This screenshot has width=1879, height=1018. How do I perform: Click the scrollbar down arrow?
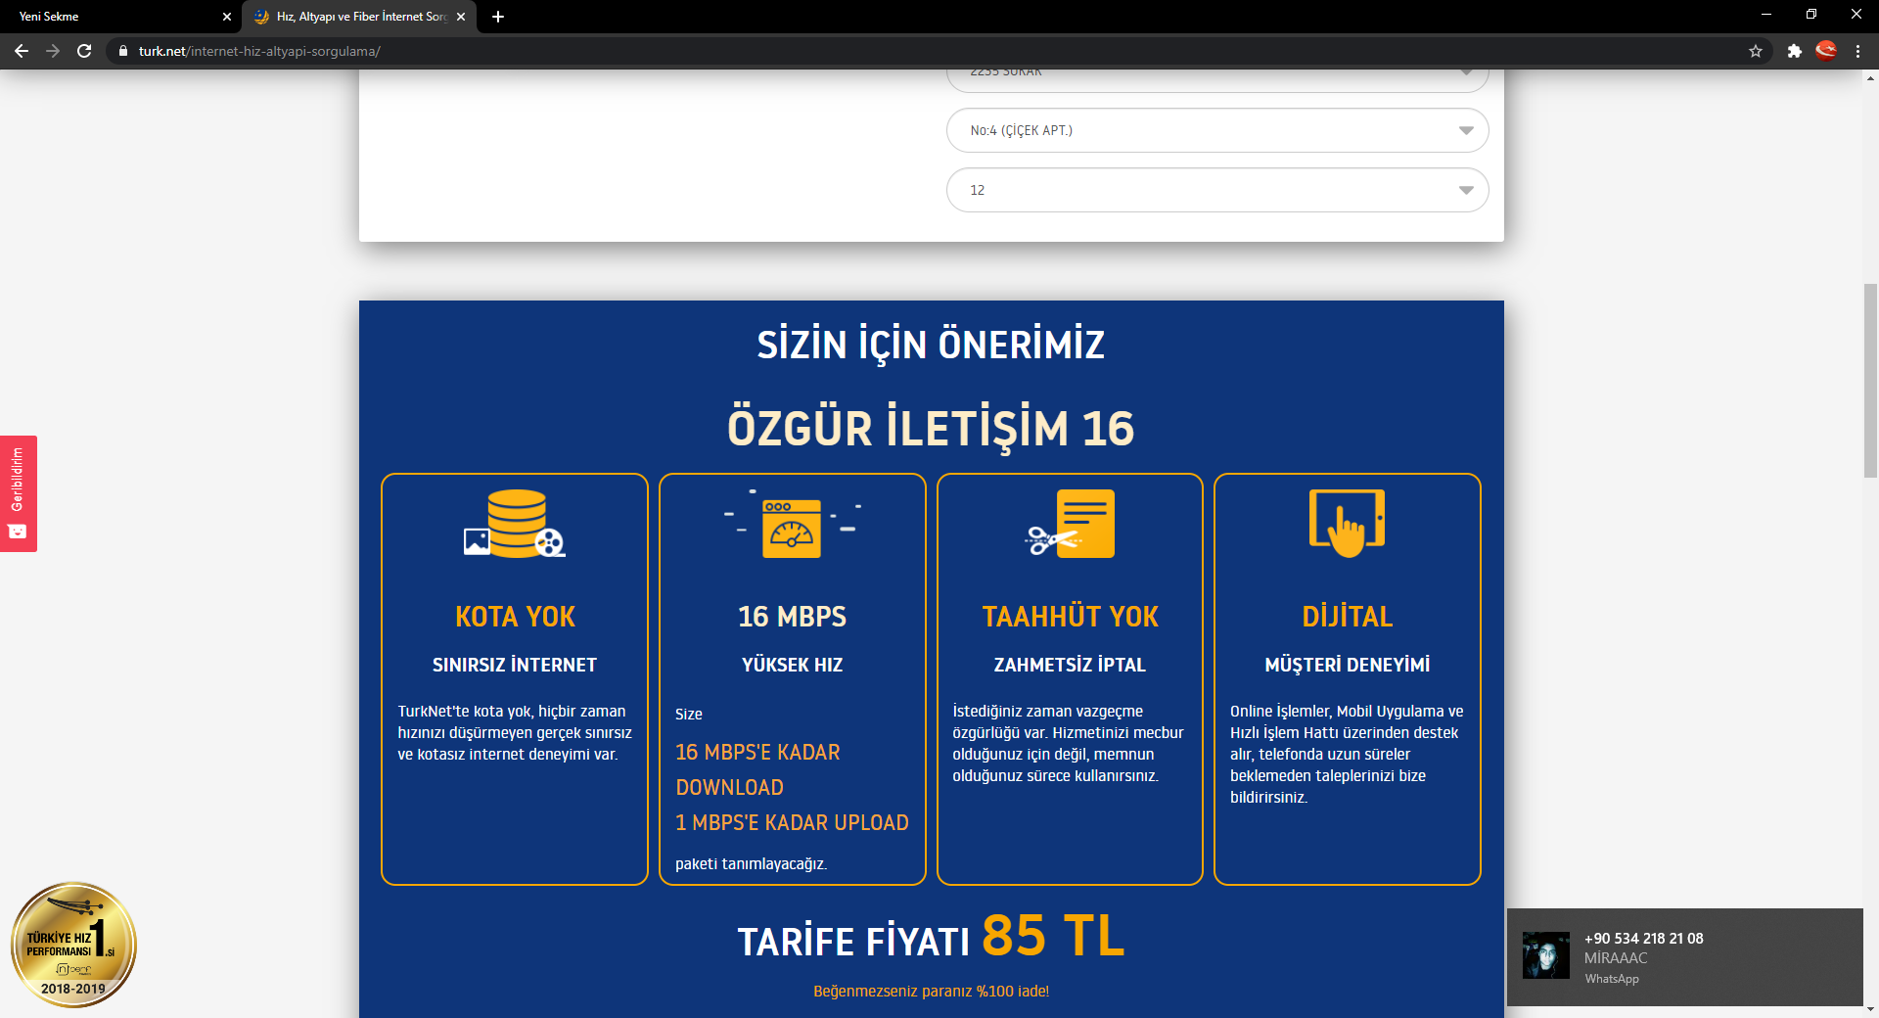[x=1870, y=1009]
